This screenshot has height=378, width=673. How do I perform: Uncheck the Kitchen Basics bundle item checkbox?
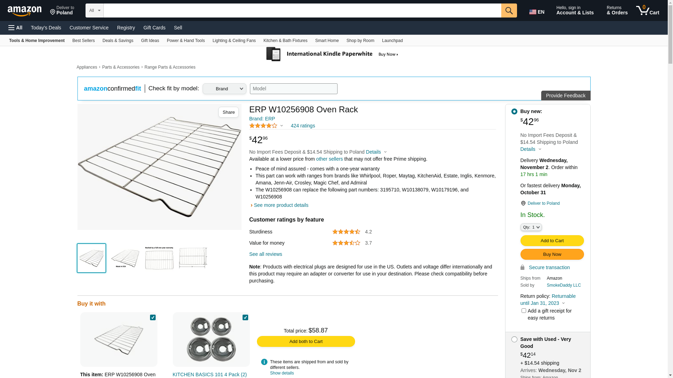tap(245, 317)
